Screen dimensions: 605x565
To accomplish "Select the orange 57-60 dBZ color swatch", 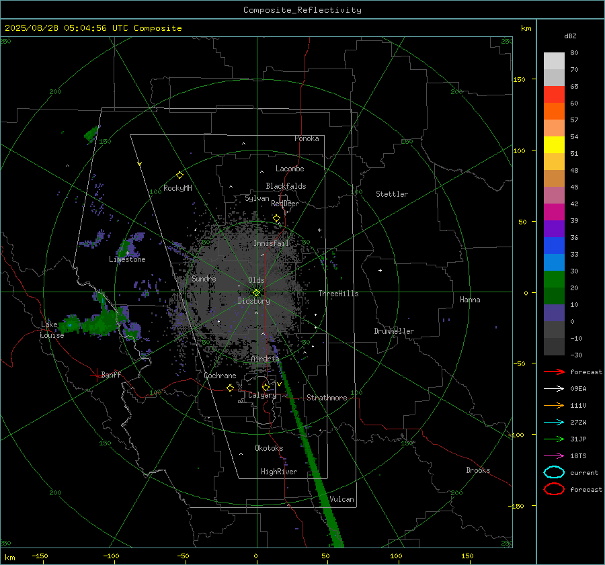I will coord(554,112).
